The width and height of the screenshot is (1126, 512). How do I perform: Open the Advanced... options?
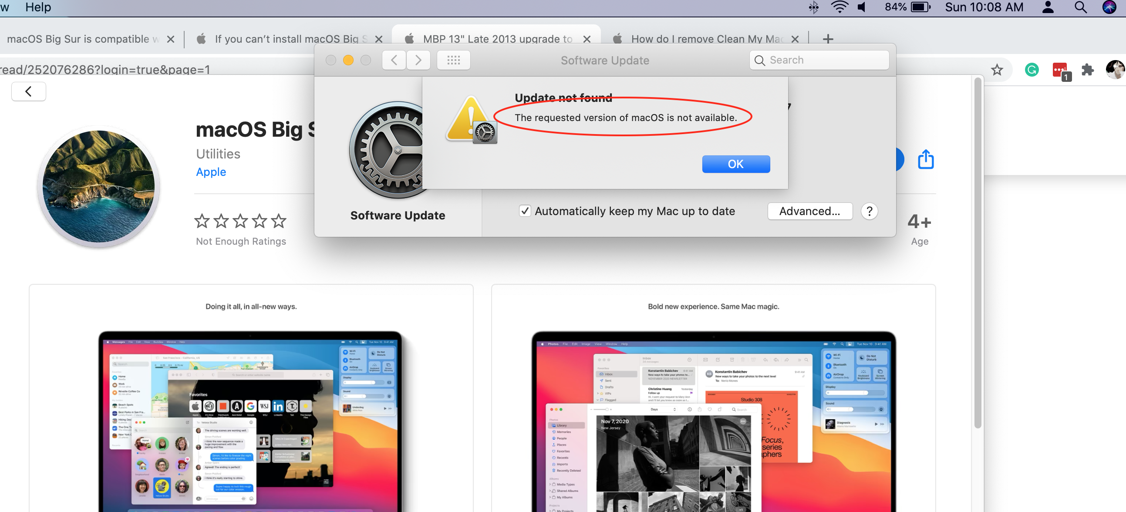coord(809,211)
